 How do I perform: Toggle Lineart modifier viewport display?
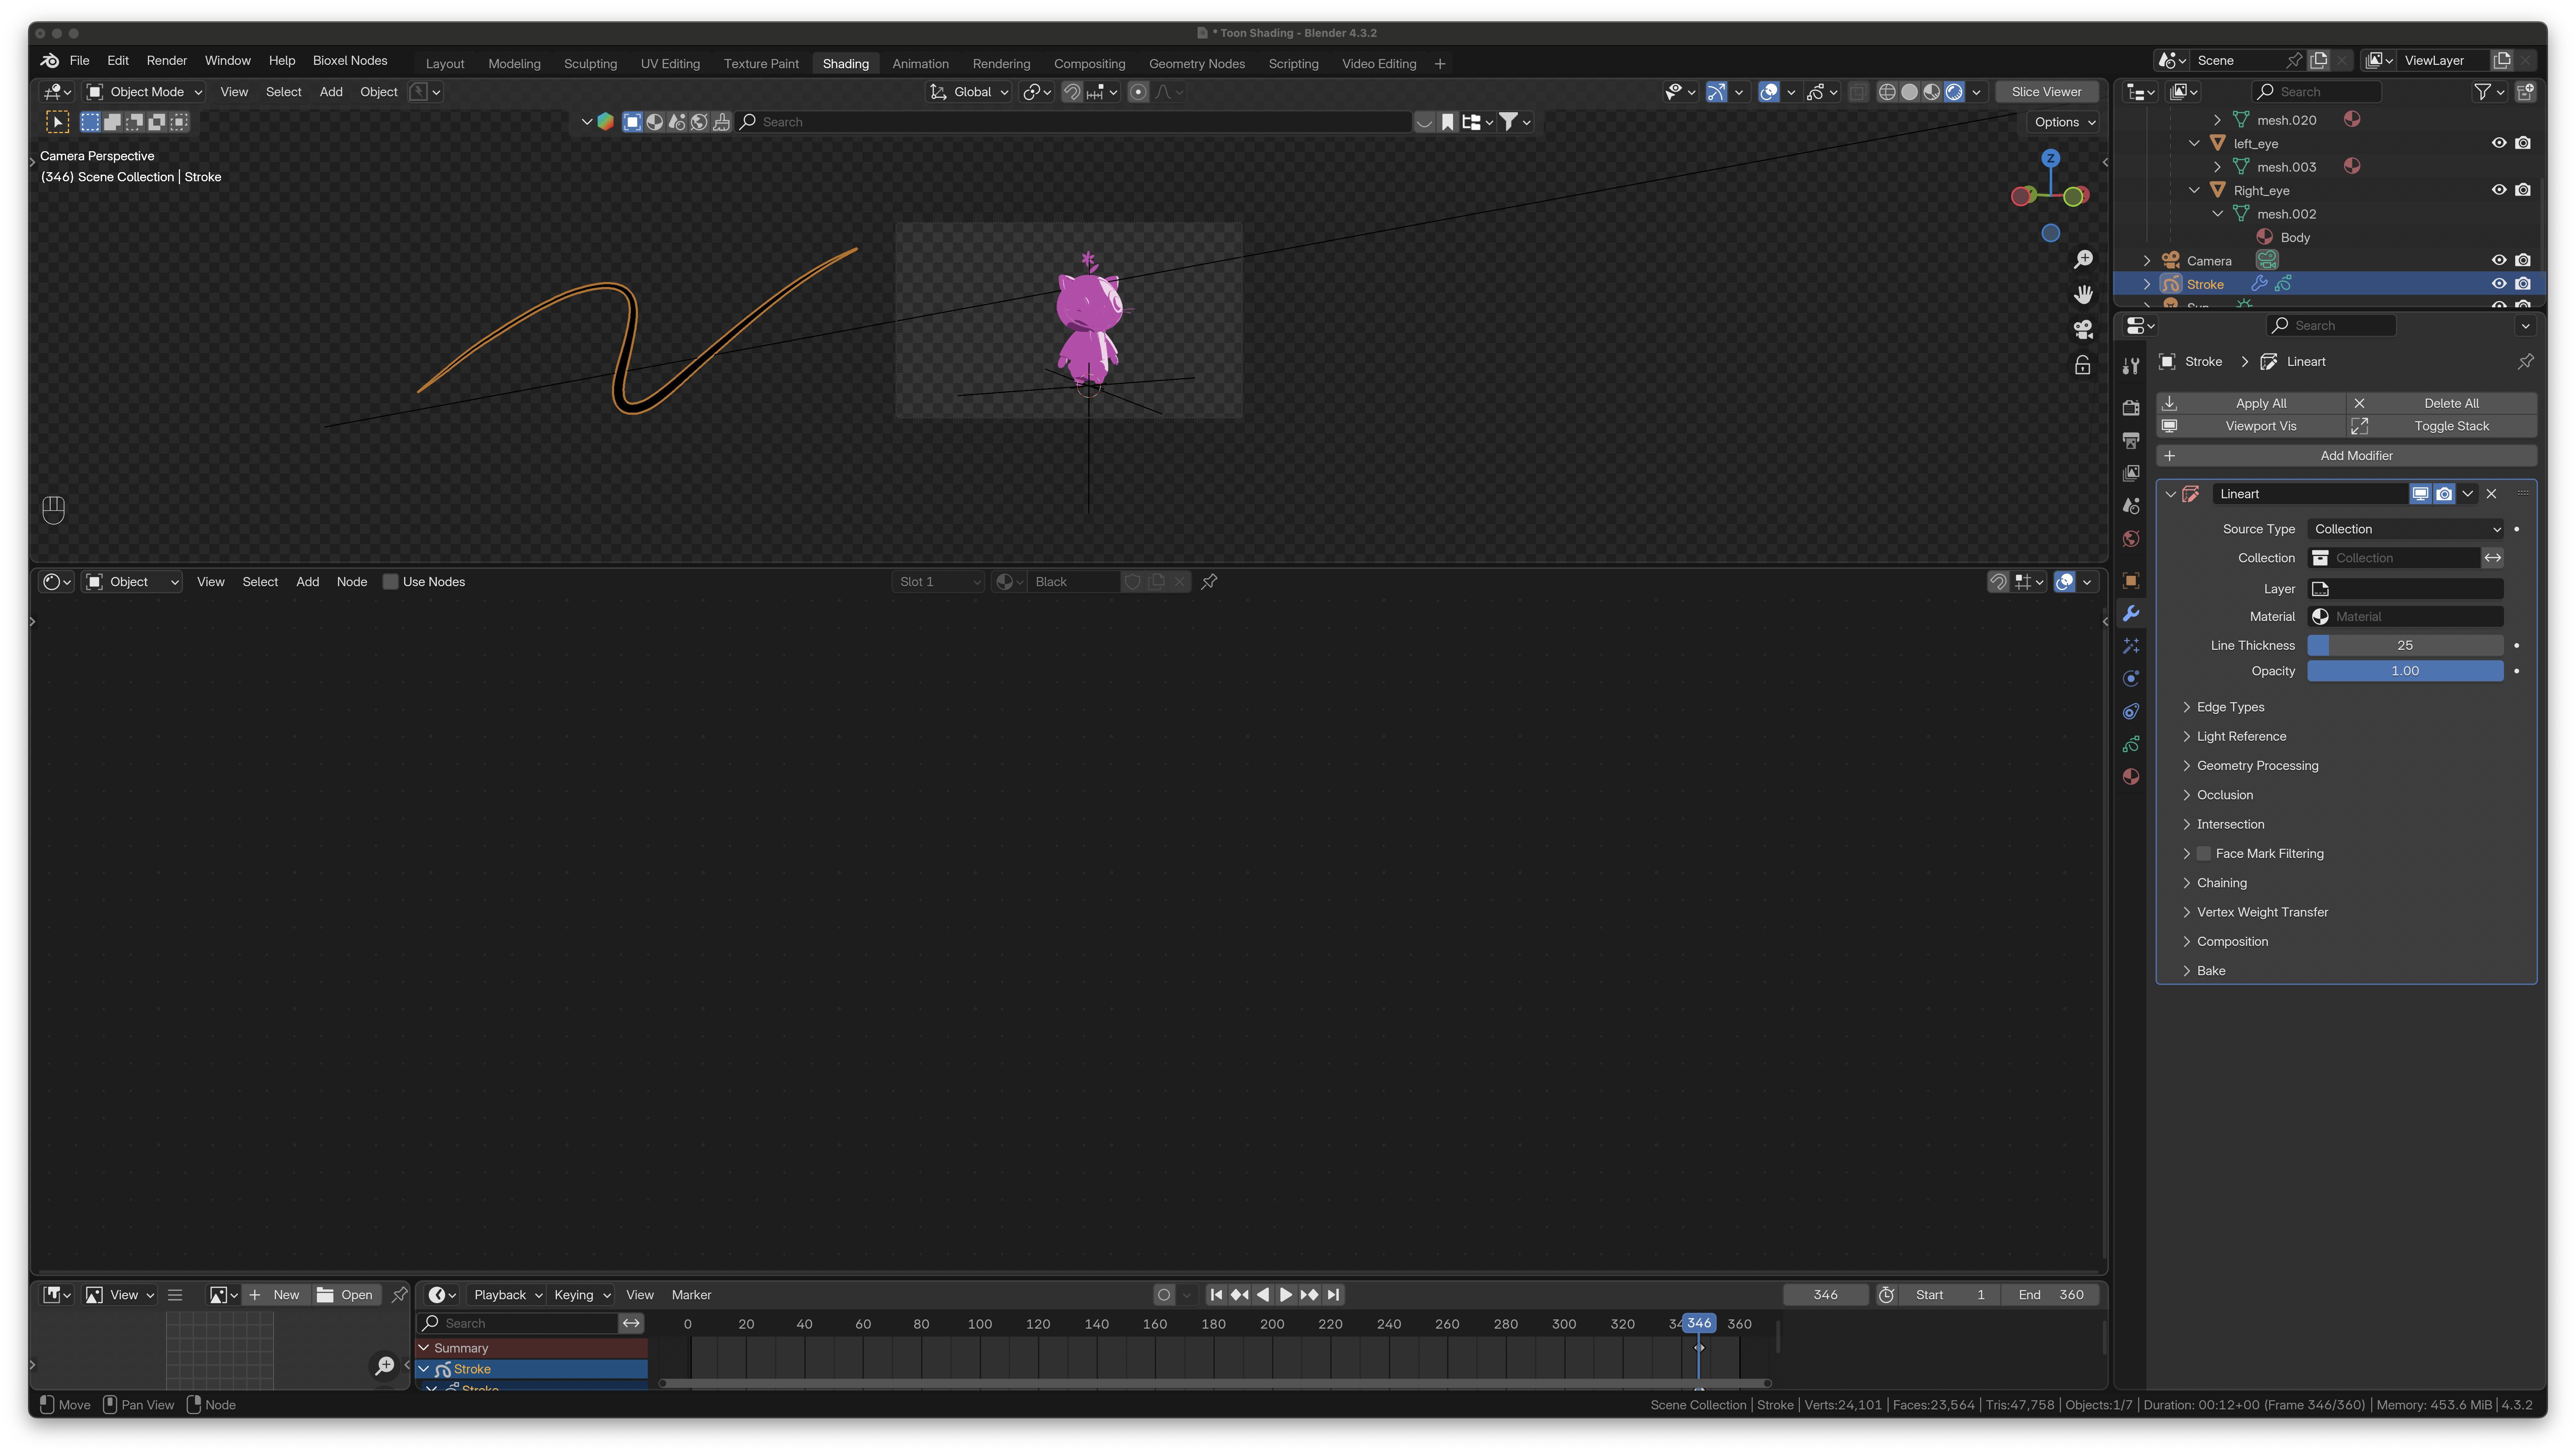pos(2420,494)
